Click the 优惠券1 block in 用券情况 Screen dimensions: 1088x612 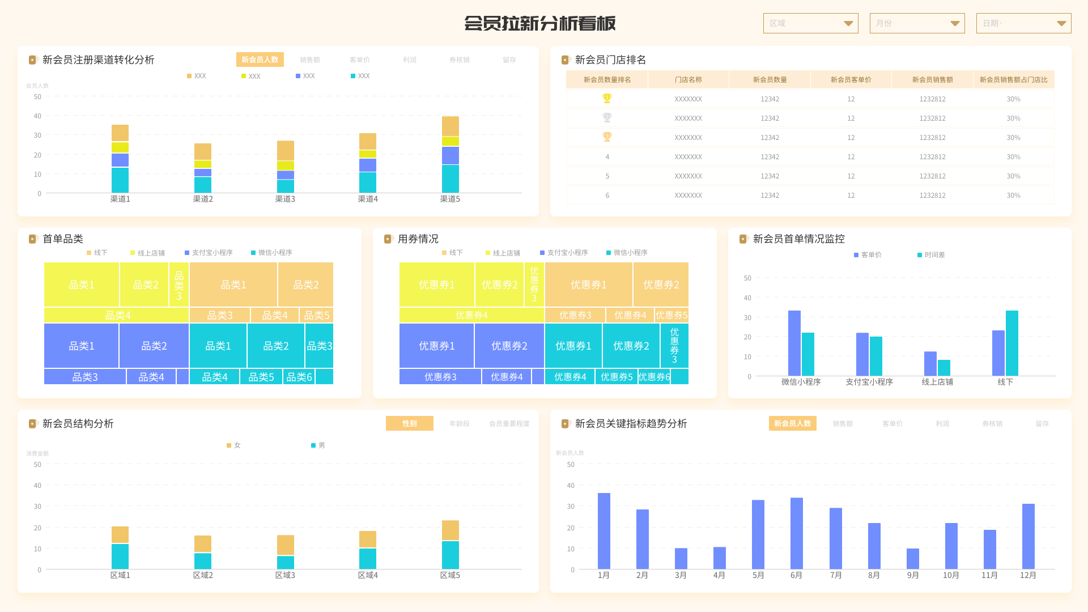click(x=436, y=285)
